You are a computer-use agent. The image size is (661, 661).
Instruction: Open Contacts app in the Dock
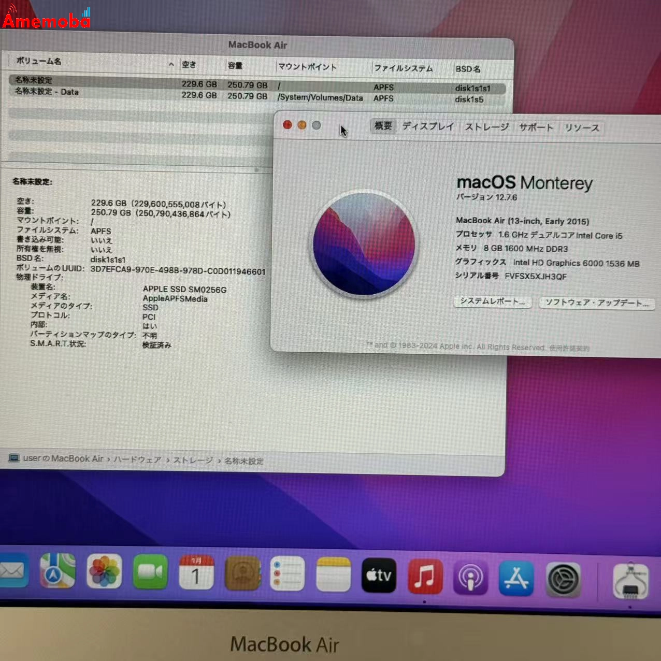(242, 573)
